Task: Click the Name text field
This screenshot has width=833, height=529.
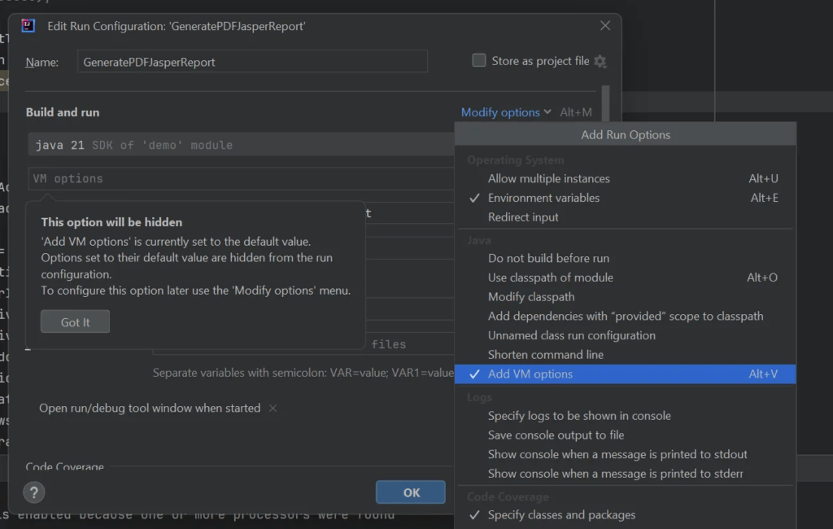Action: [x=252, y=62]
